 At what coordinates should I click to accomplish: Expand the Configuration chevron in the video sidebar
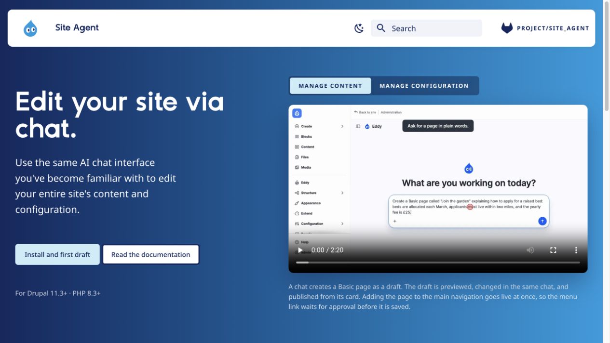[x=342, y=224]
